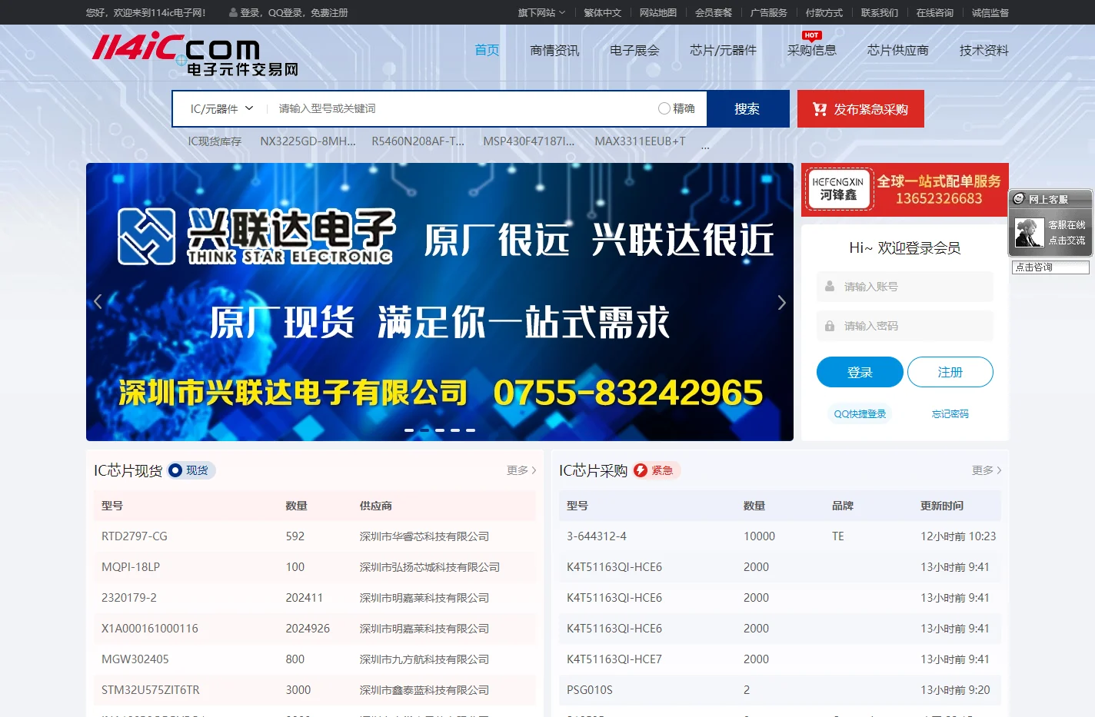Open hot search R5460N208AF-T...
Screen dimensions: 1095x717
418,141
